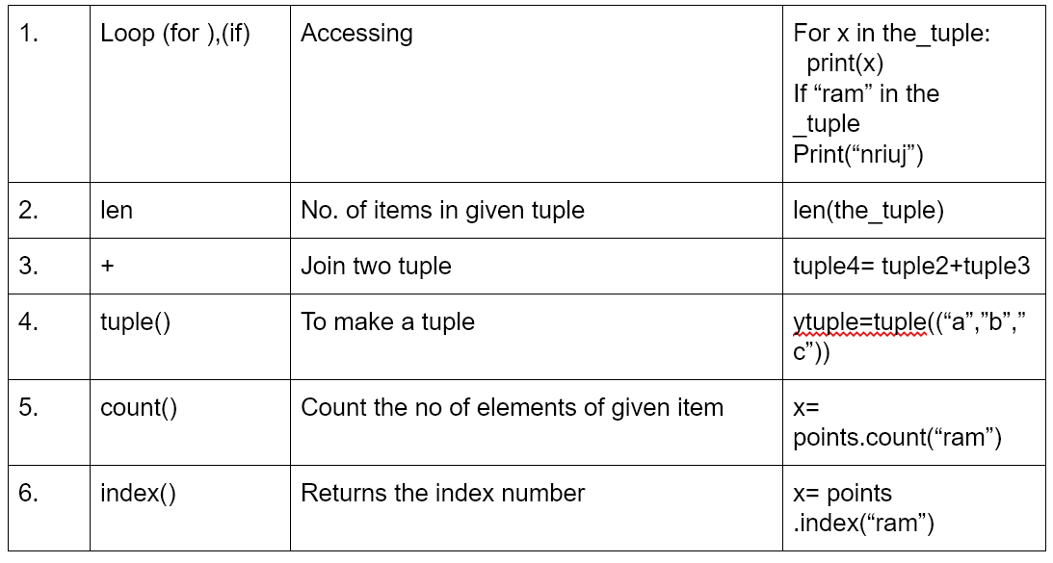Click the 'Join two tuple' description

click(376, 266)
